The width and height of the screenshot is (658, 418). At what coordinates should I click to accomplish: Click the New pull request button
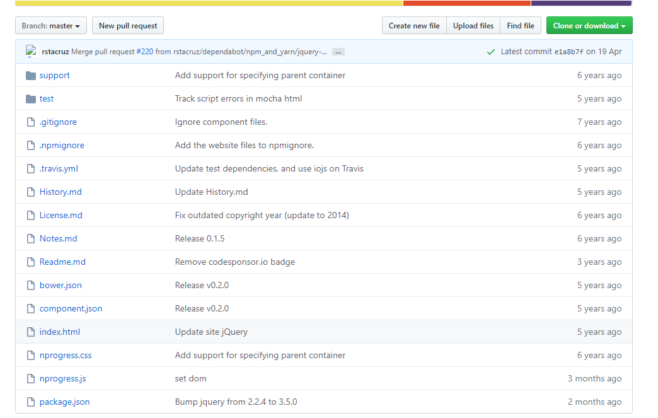128,26
